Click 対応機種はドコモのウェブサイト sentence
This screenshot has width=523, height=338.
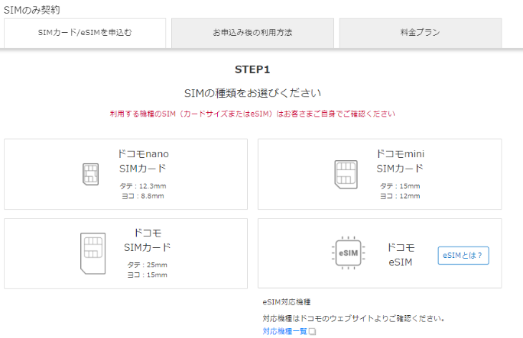(353, 318)
